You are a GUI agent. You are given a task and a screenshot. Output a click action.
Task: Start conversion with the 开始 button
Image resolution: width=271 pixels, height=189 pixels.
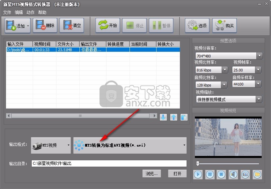point(108,25)
